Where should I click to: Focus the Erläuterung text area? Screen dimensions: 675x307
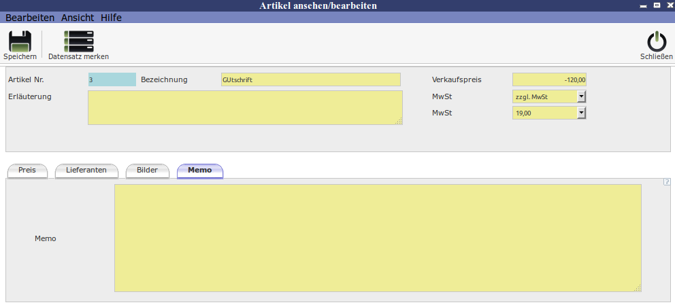245,107
